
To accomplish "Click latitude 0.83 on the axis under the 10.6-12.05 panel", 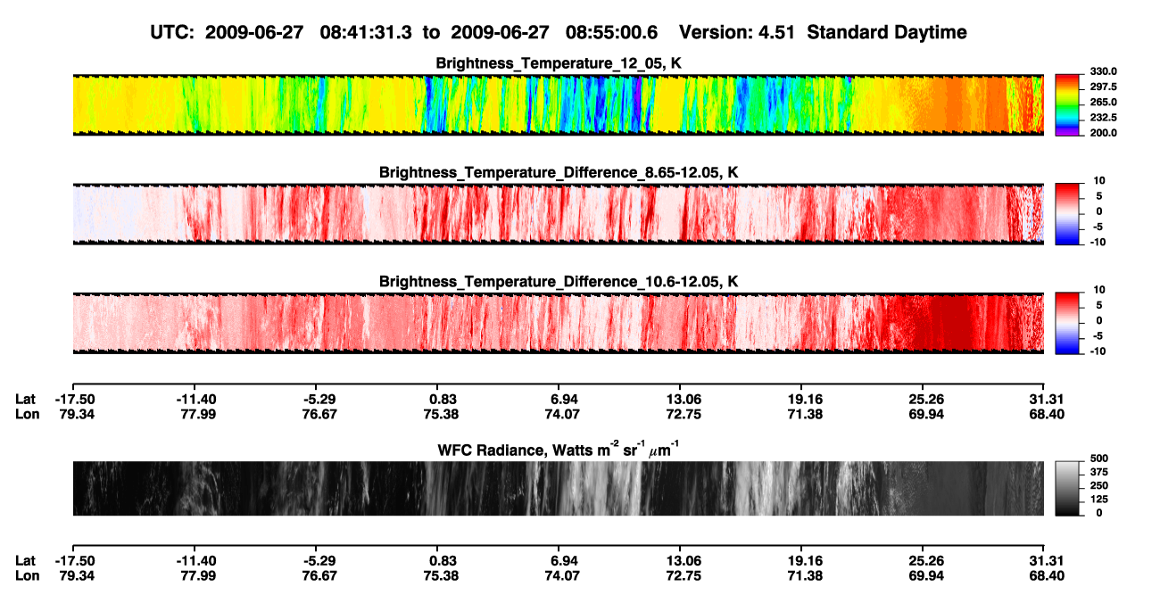I will point(437,399).
